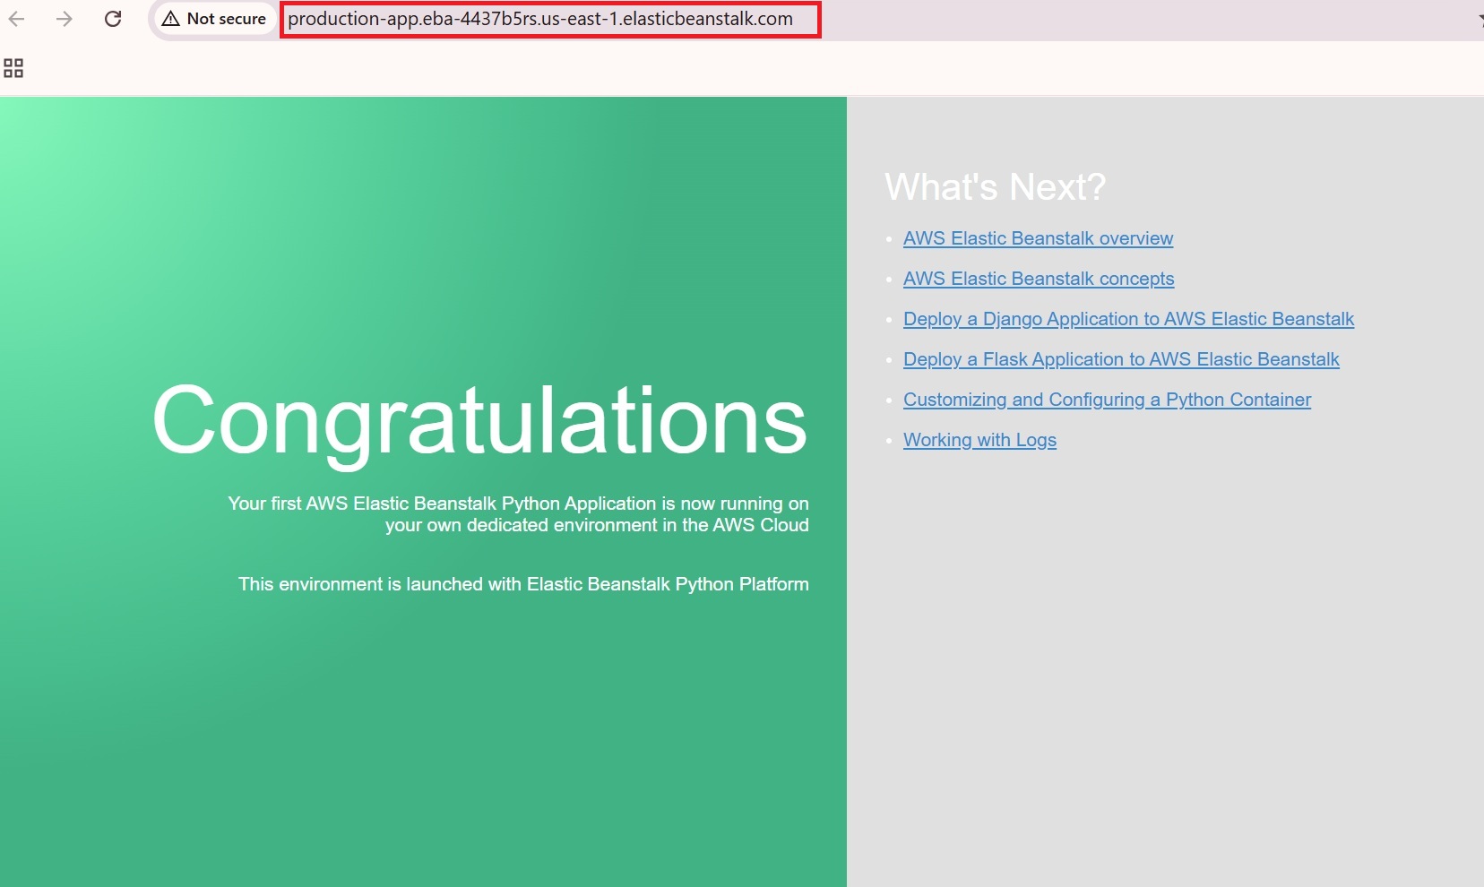1484x887 pixels.
Task: Select the elasticbeanstalk.com URL in address bar
Action: pos(539,19)
